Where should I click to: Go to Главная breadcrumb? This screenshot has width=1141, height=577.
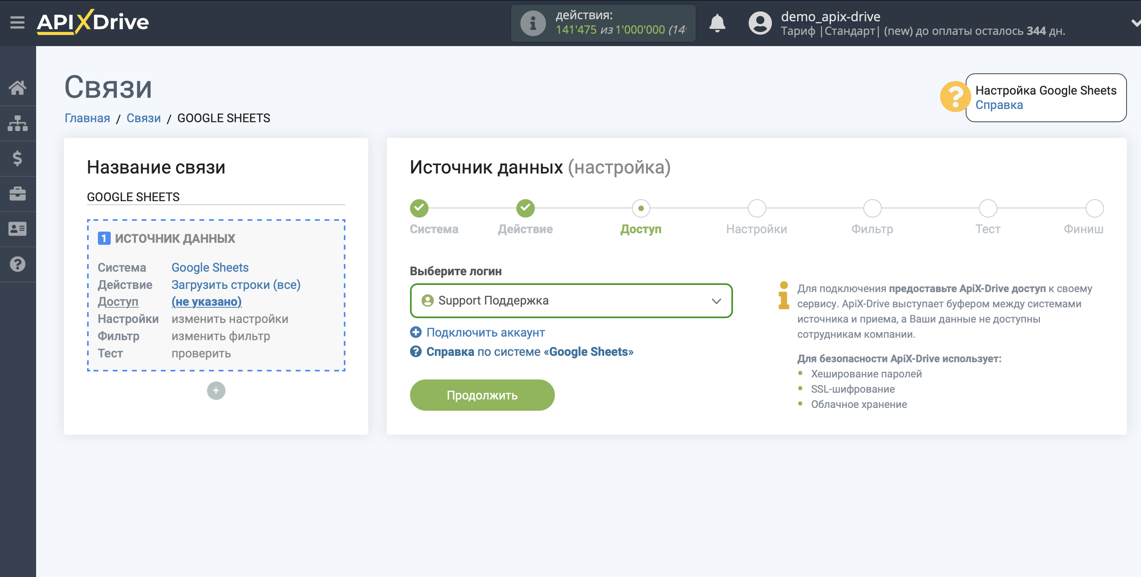87,118
